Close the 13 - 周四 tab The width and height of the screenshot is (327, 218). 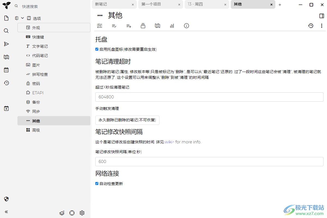(x=225, y=5)
